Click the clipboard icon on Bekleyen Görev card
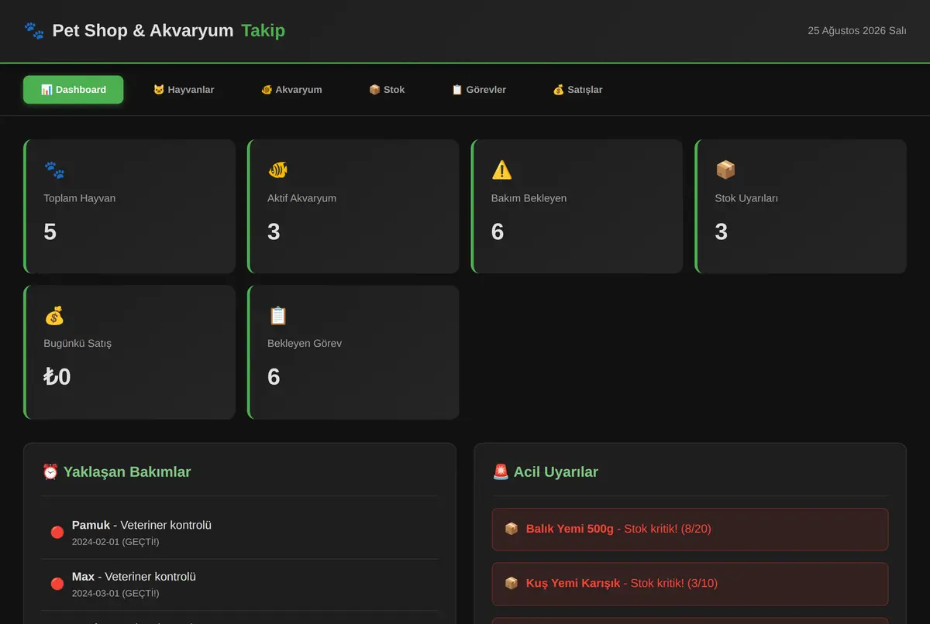Screen dimensions: 930x624 278,315
